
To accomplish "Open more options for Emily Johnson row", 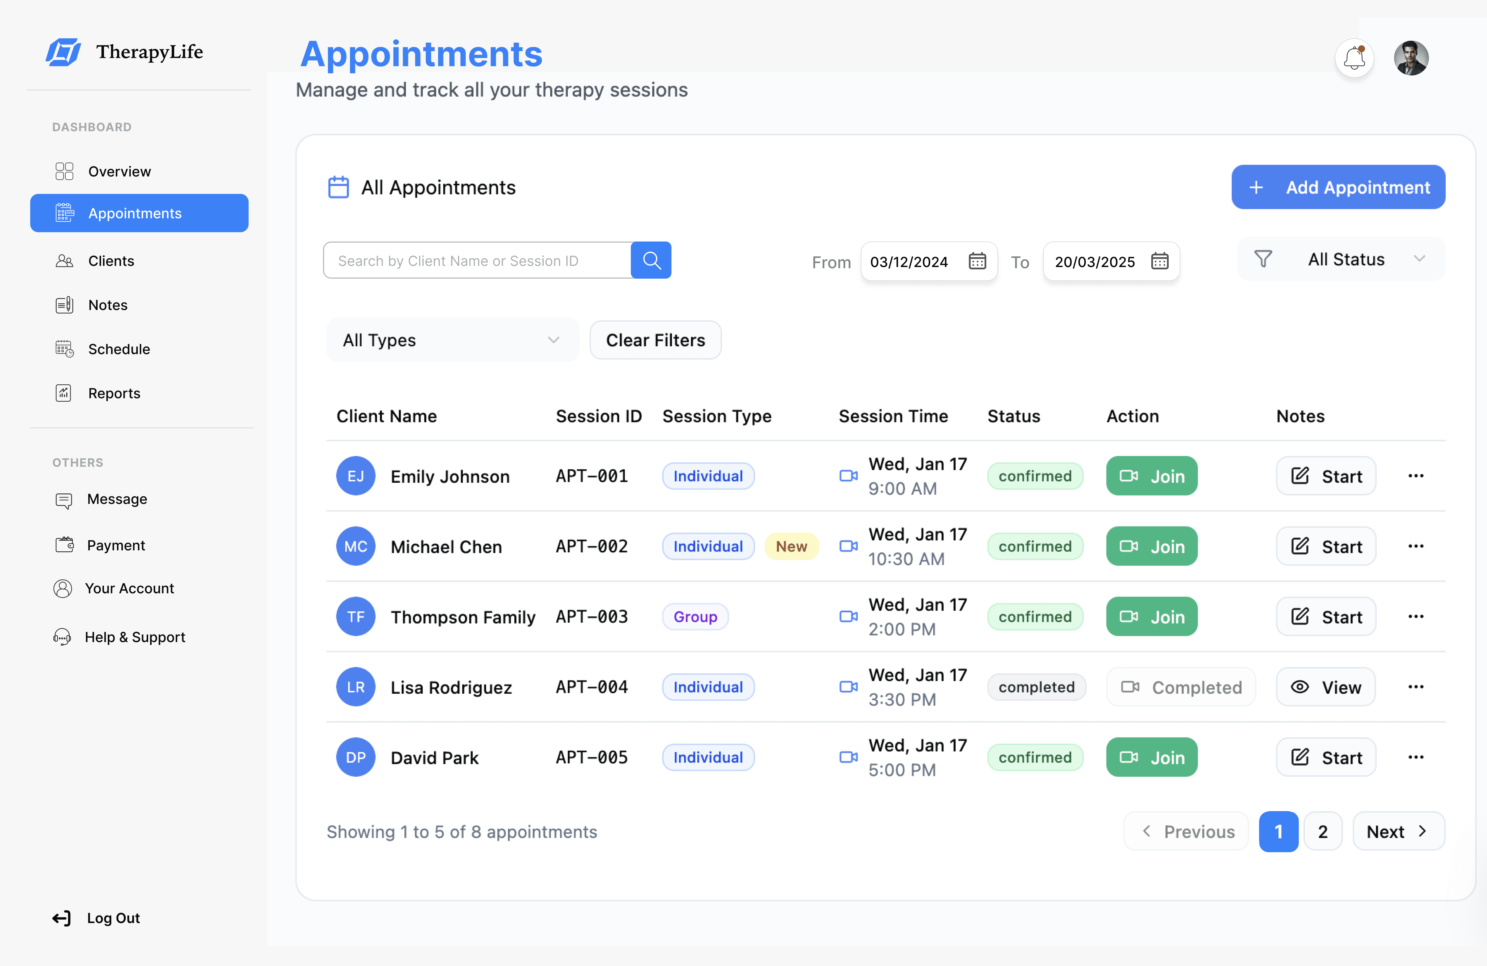I will [1415, 476].
